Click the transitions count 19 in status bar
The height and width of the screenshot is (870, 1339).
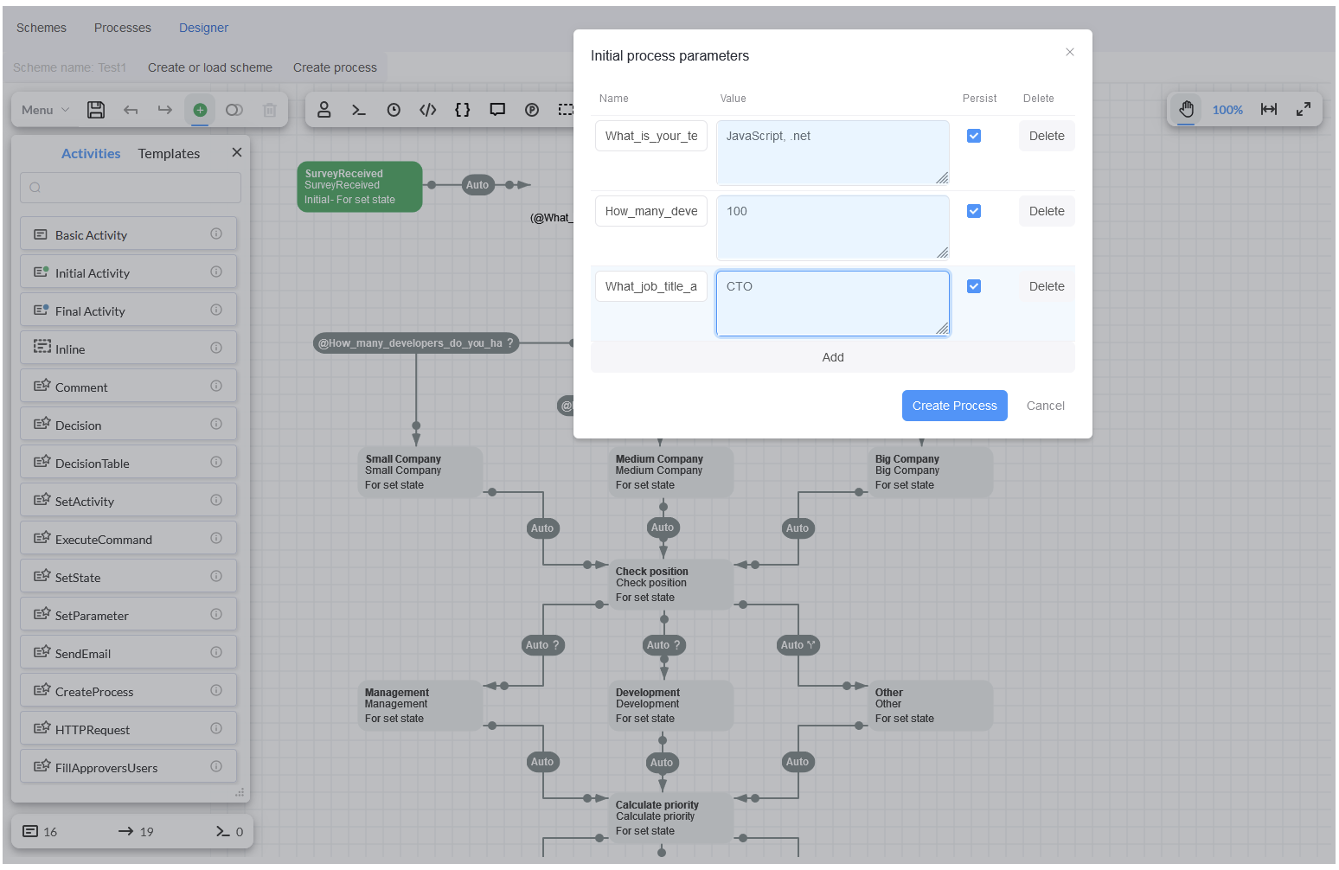(136, 831)
